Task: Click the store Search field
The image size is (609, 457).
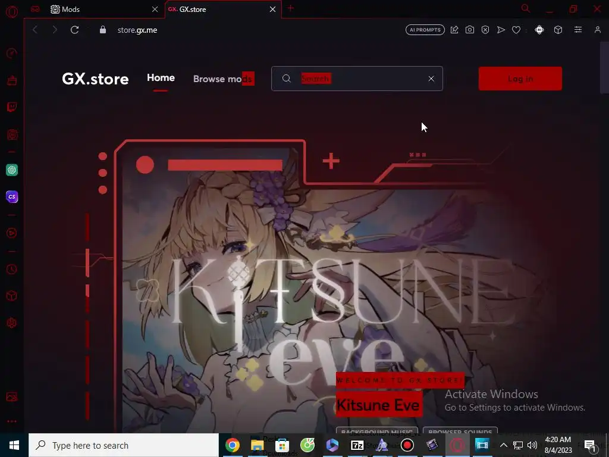Action: click(x=357, y=79)
